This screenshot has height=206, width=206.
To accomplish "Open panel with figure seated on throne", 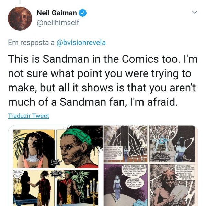I will (172, 144).
